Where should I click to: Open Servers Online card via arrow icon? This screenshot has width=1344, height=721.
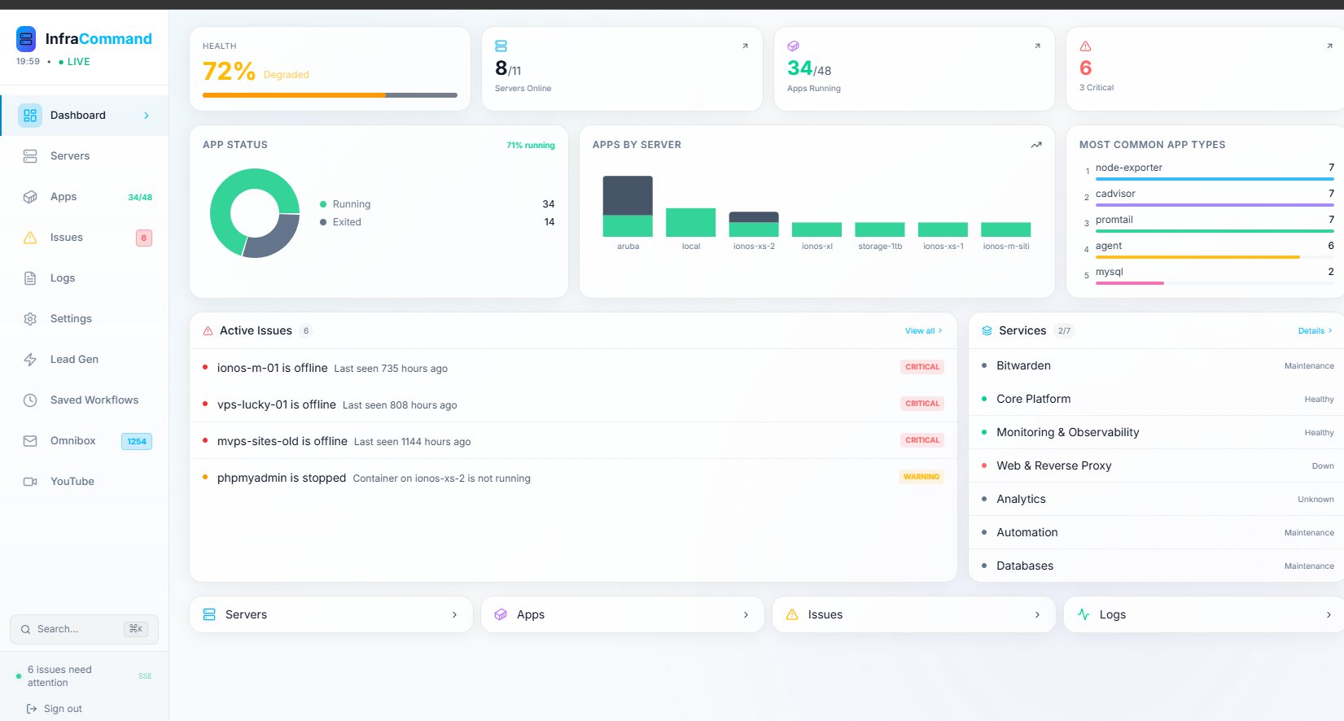pos(745,46)
